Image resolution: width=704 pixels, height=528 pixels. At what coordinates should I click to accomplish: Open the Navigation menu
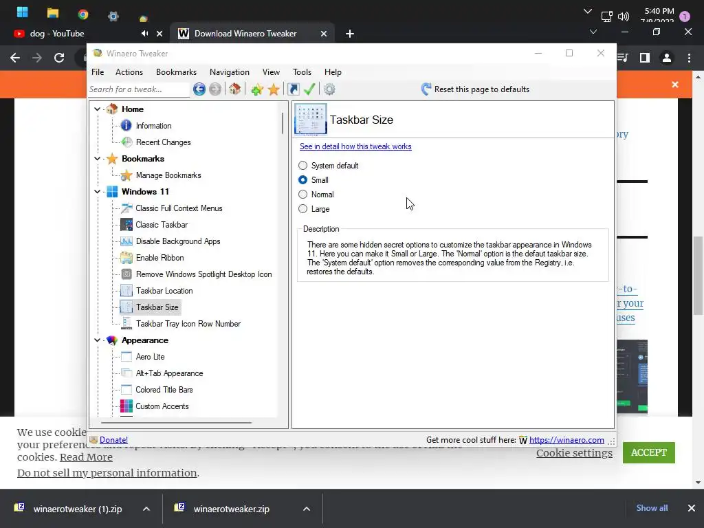[x=230, y=71]
